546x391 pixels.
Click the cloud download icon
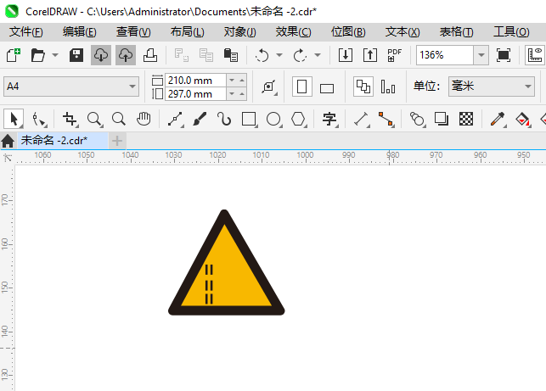coord(101,55)
